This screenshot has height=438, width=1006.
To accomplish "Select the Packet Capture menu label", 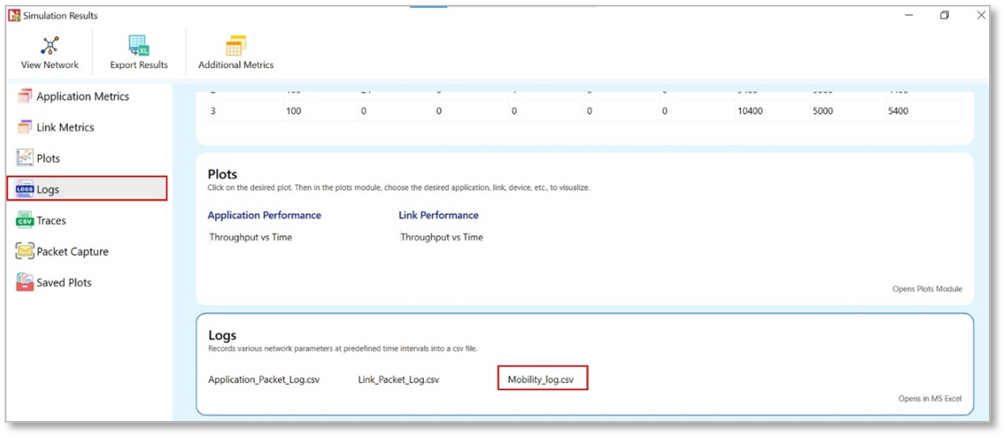I will (x=72, y=251).
